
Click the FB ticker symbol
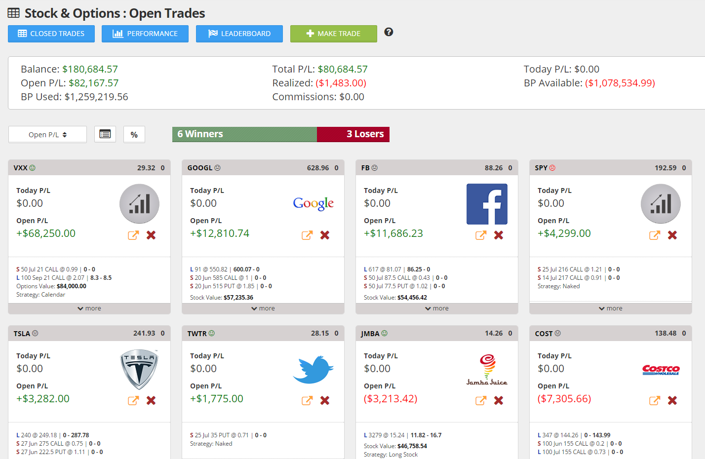tap(365, 168)
